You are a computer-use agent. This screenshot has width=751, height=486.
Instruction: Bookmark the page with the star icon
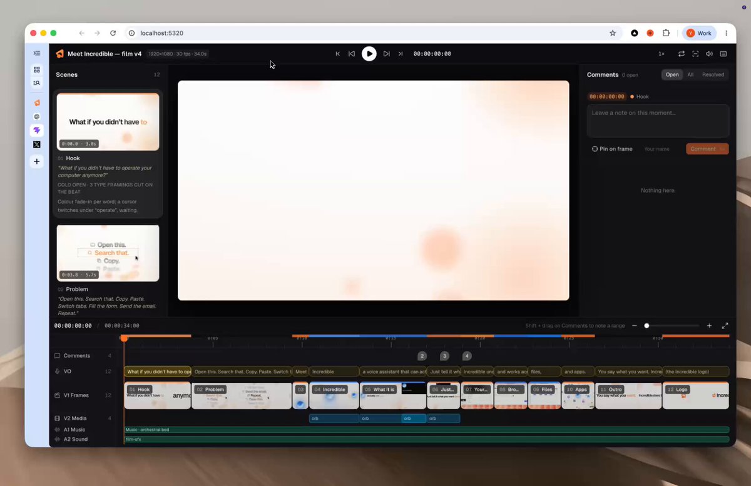(x=613, y=33)
